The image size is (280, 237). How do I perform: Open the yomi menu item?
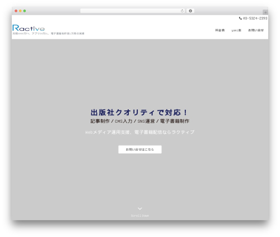[236, 30]
